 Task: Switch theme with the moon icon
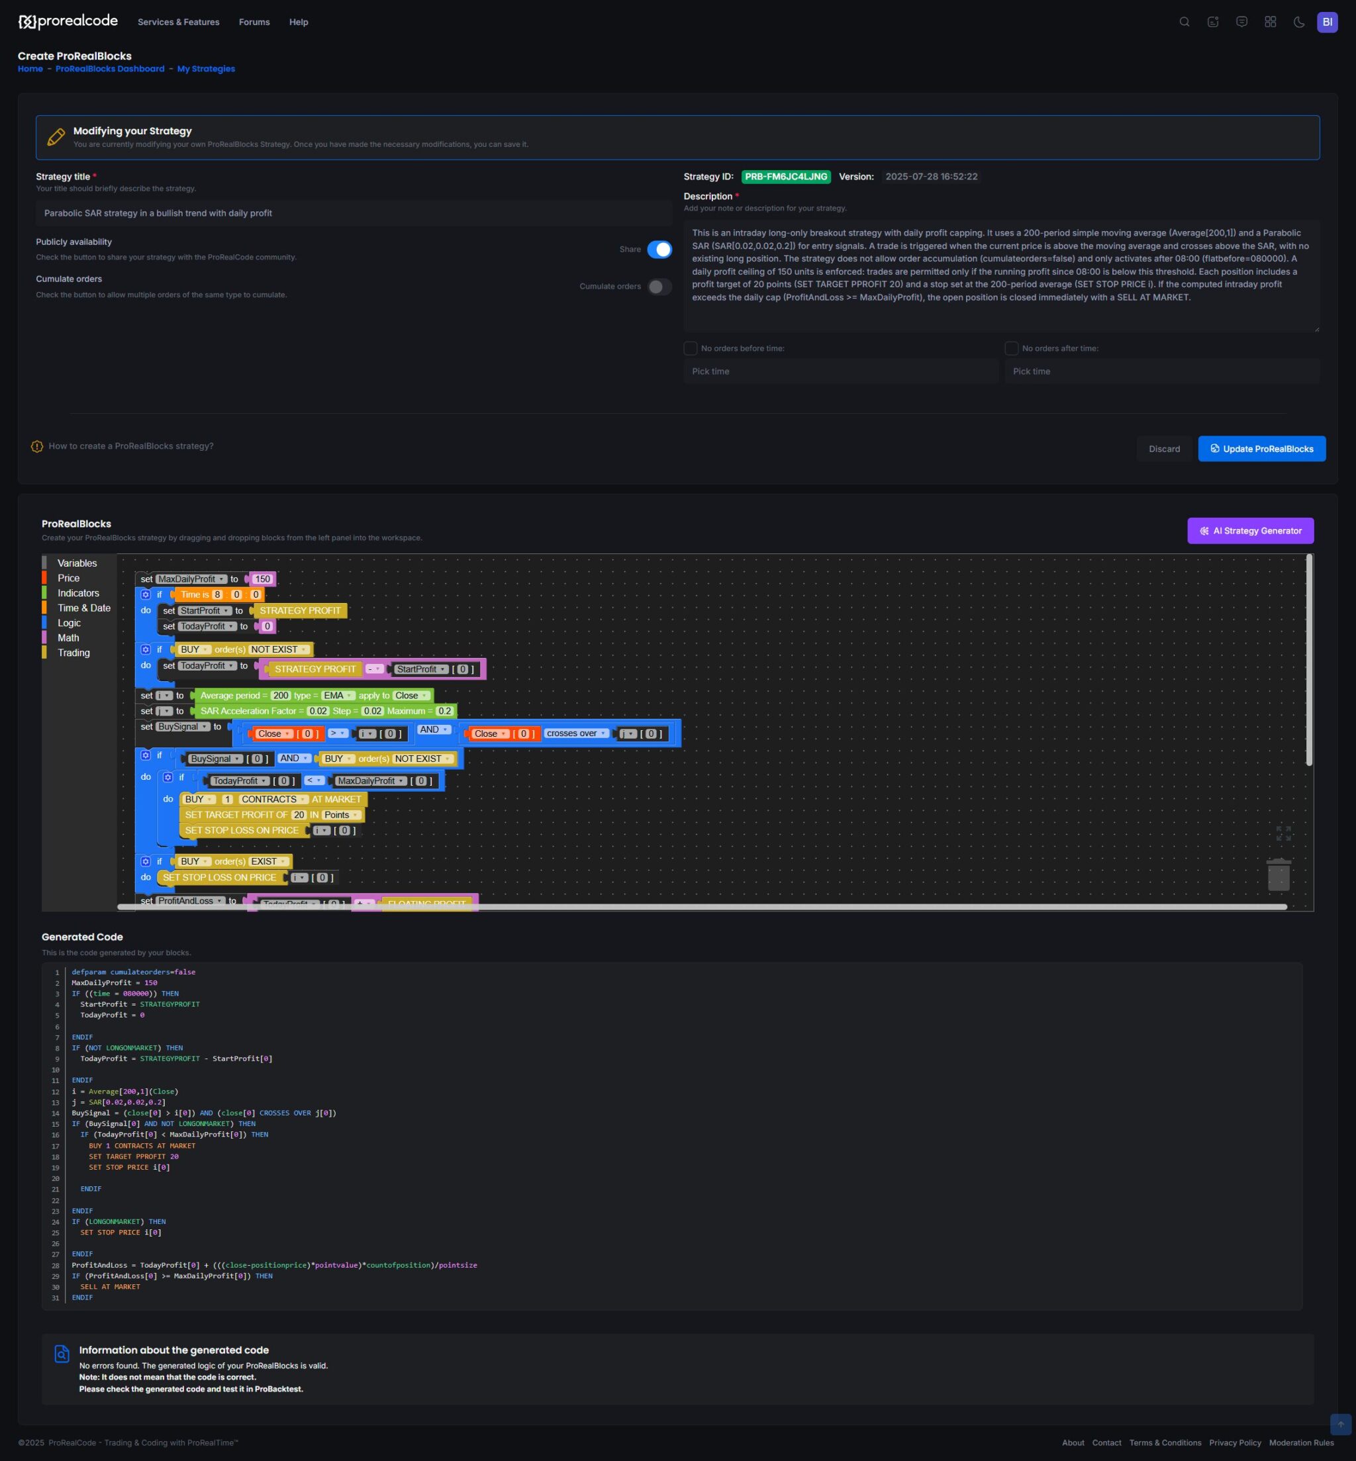[1299, 22]
